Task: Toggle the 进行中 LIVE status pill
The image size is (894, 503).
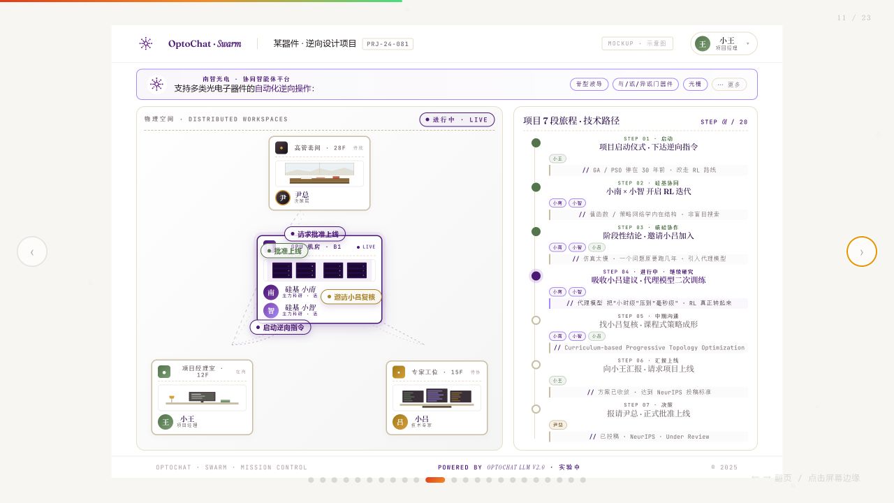Action: pyautogui.click(x=457, y=119)
